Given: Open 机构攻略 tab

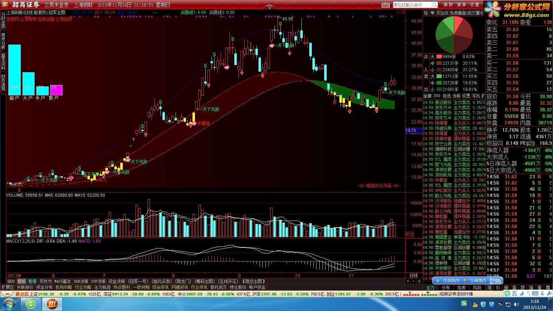Looking at the screenshot, I should click(x=64, y=287).
